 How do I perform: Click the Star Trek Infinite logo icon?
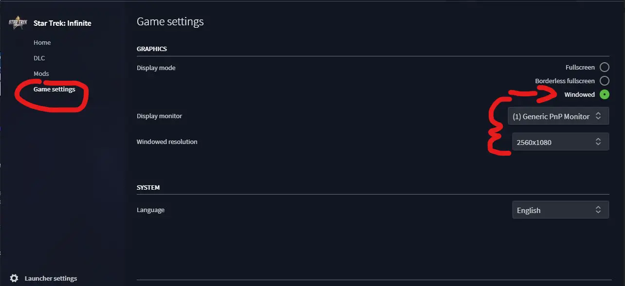tap(18, 22)
